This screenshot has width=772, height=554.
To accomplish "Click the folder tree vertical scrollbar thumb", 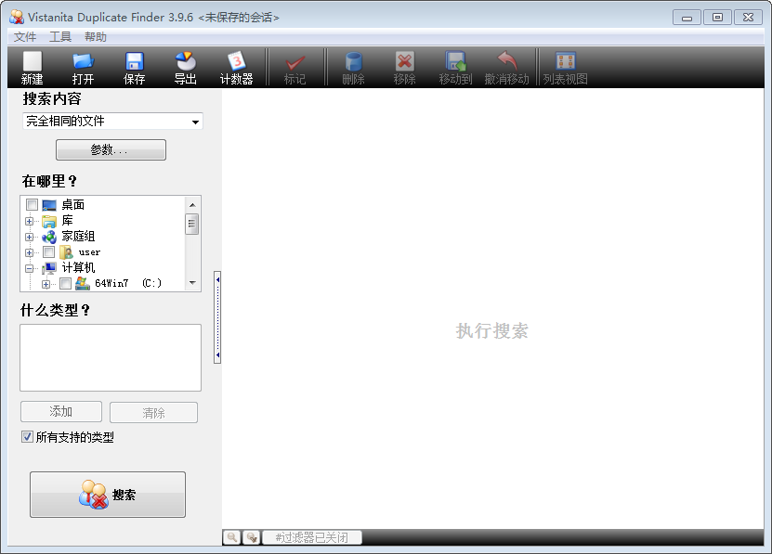I will (x=192, y=224).
